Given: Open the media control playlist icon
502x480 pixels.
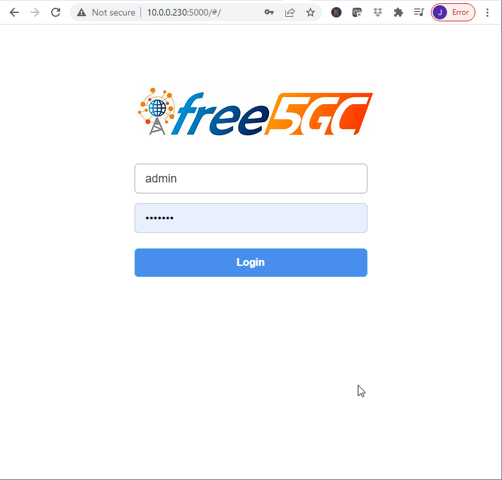Looking at the screenshot, I should (419, 12).
